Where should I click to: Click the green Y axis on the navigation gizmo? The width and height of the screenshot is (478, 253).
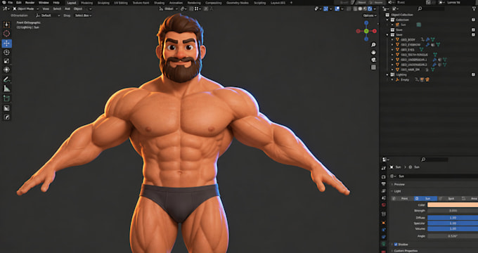(x=366, y=31)
